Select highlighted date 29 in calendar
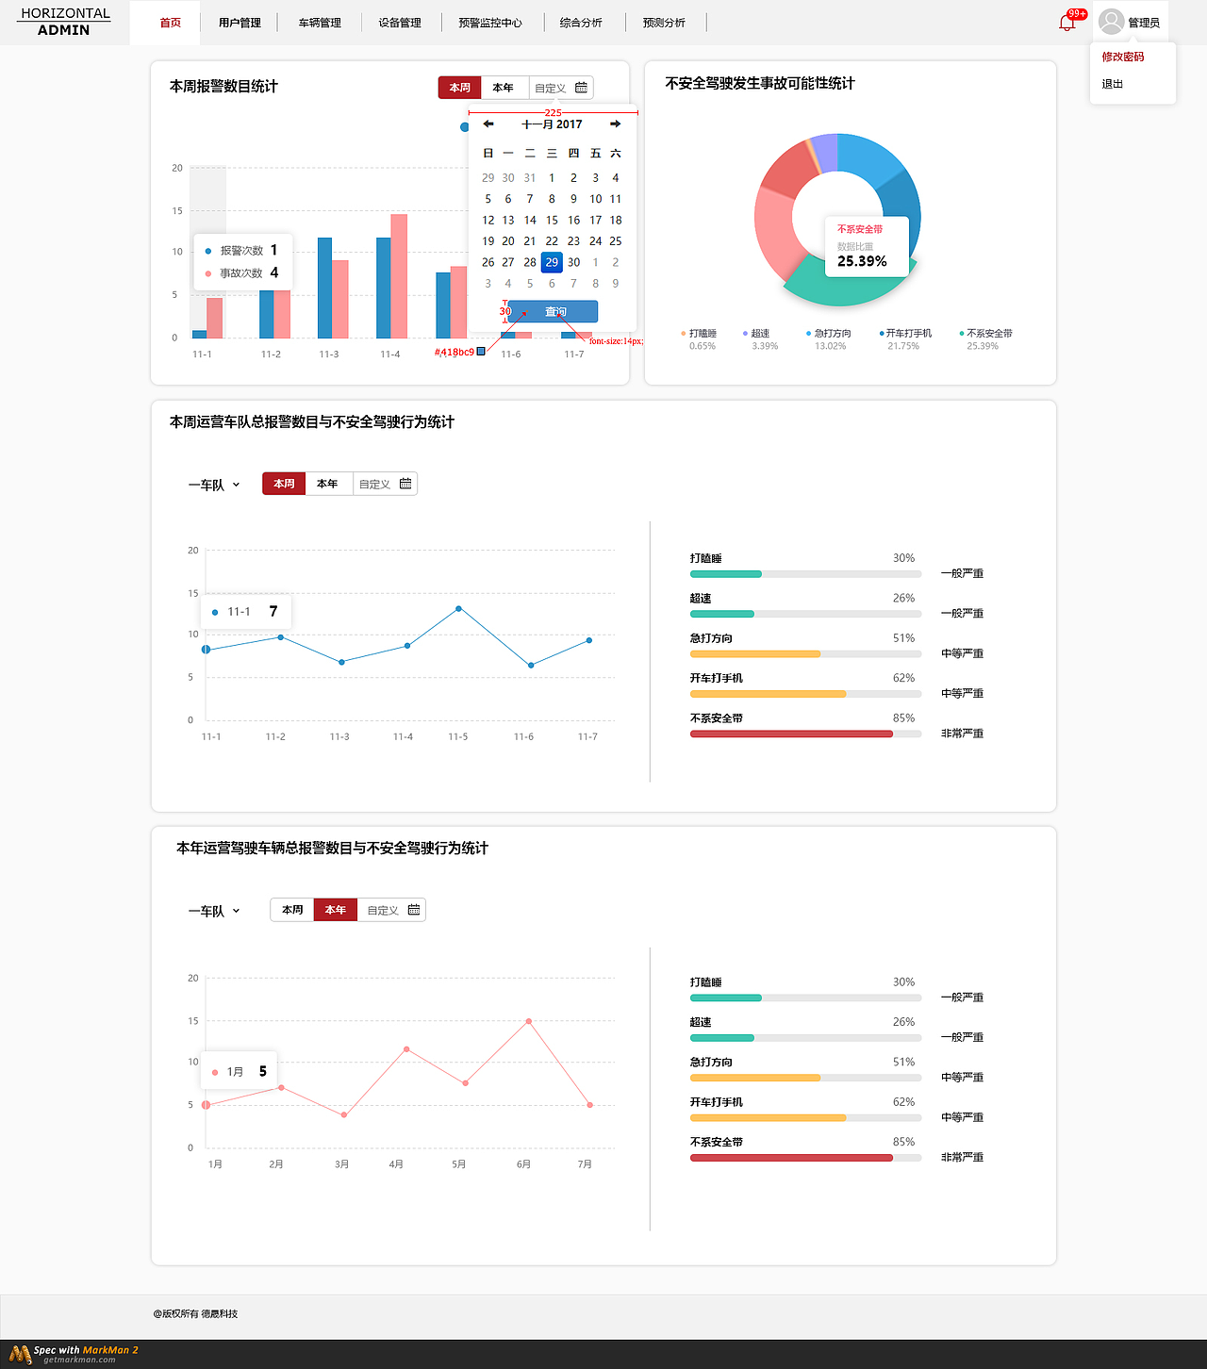1207x1369 pixels. [552, 262]
